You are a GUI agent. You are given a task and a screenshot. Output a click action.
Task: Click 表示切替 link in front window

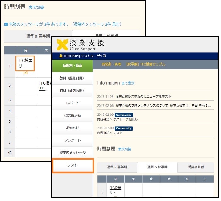125,149
